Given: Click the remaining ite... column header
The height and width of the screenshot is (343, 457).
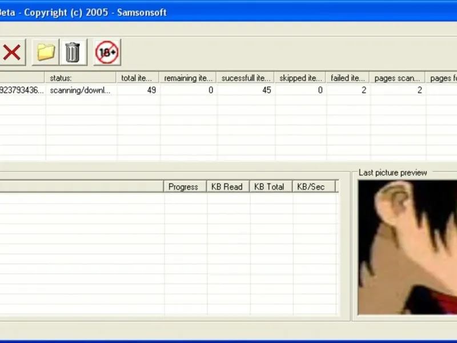Looking at the screenshot, I should click(188, 78).
